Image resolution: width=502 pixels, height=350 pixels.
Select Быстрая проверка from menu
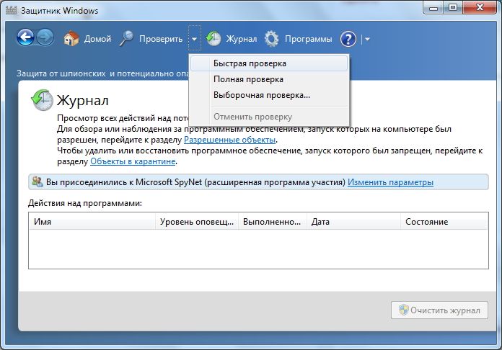250,63
